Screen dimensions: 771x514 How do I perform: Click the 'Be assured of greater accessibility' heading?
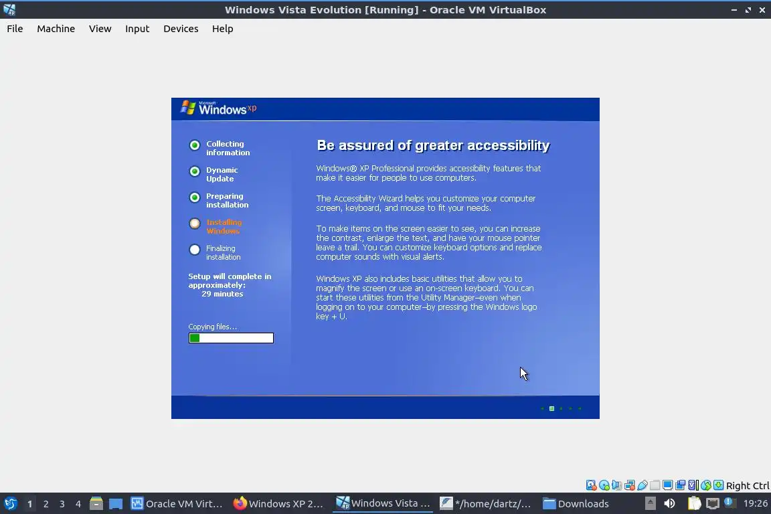click(433, 146)
